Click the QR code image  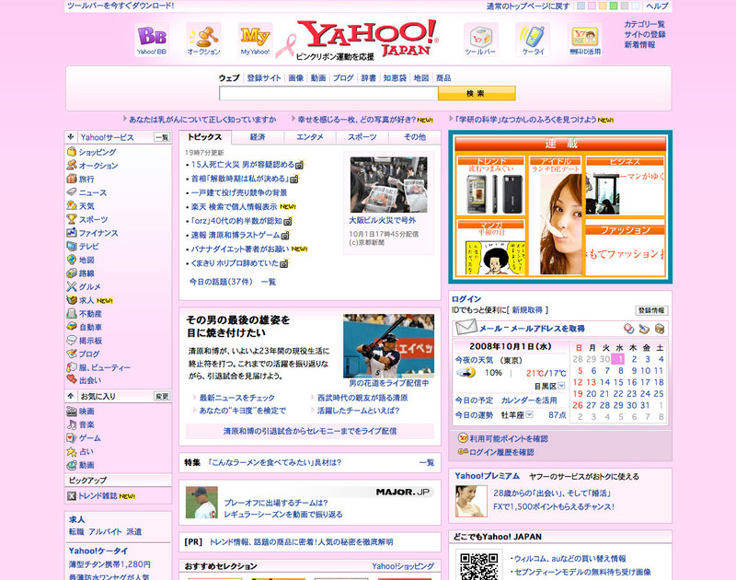[478, 566]
